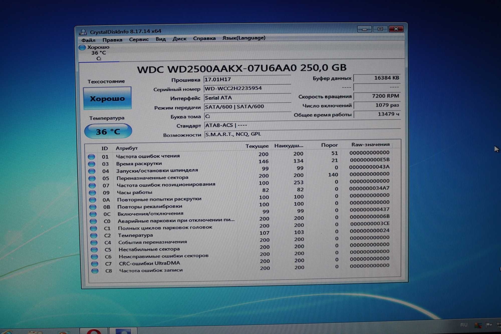Viewport: 501px width, 334px height.
Task: Click the status circle of attribute C0
Action: pyautogui.click(x=93, y=221)
